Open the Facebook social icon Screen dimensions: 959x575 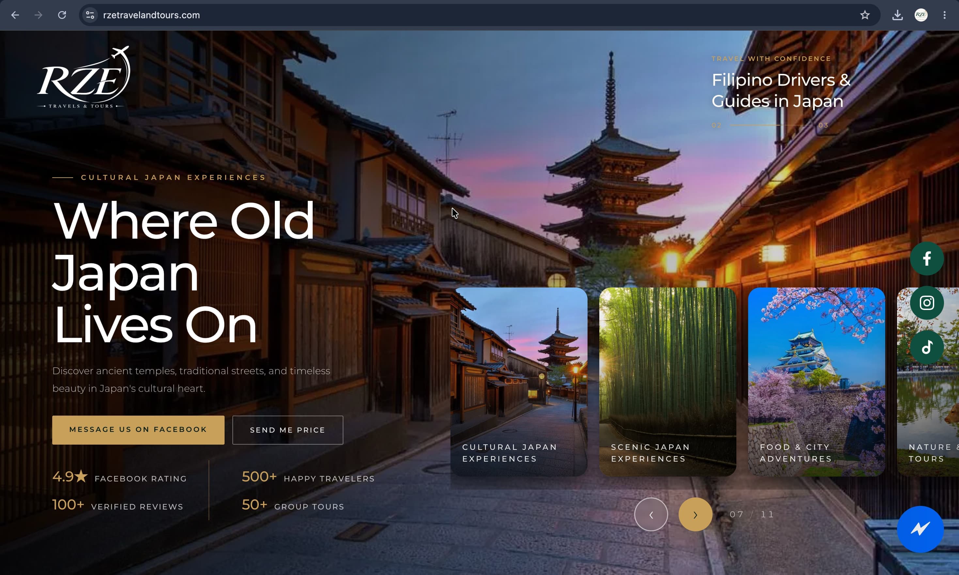coord(927,258)
